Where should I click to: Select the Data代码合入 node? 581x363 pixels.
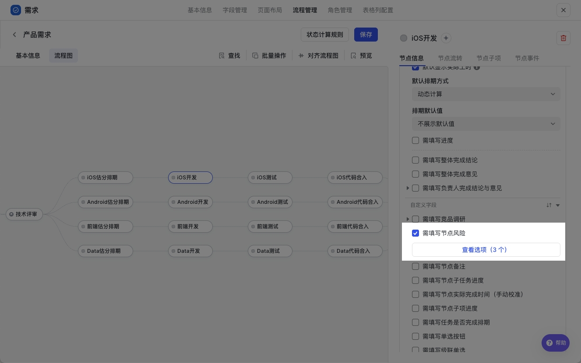[355, 251]
